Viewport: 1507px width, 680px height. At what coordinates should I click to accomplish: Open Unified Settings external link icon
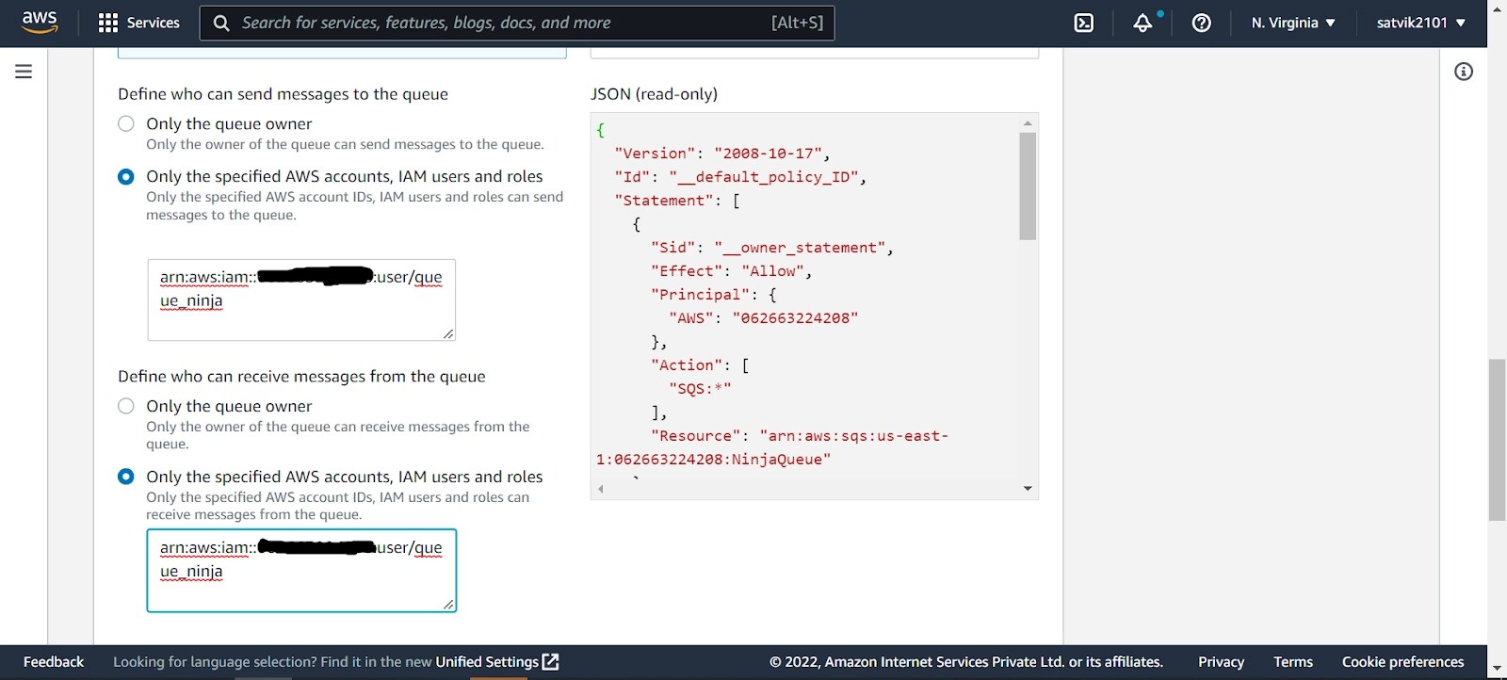click(x=551, y=662)
